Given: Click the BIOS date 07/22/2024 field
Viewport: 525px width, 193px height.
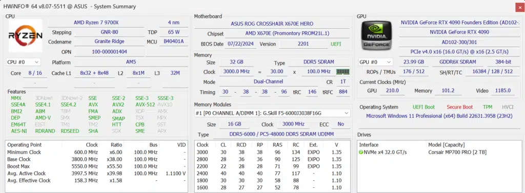Looking at the screenshot, I should [x=240, y=44].
